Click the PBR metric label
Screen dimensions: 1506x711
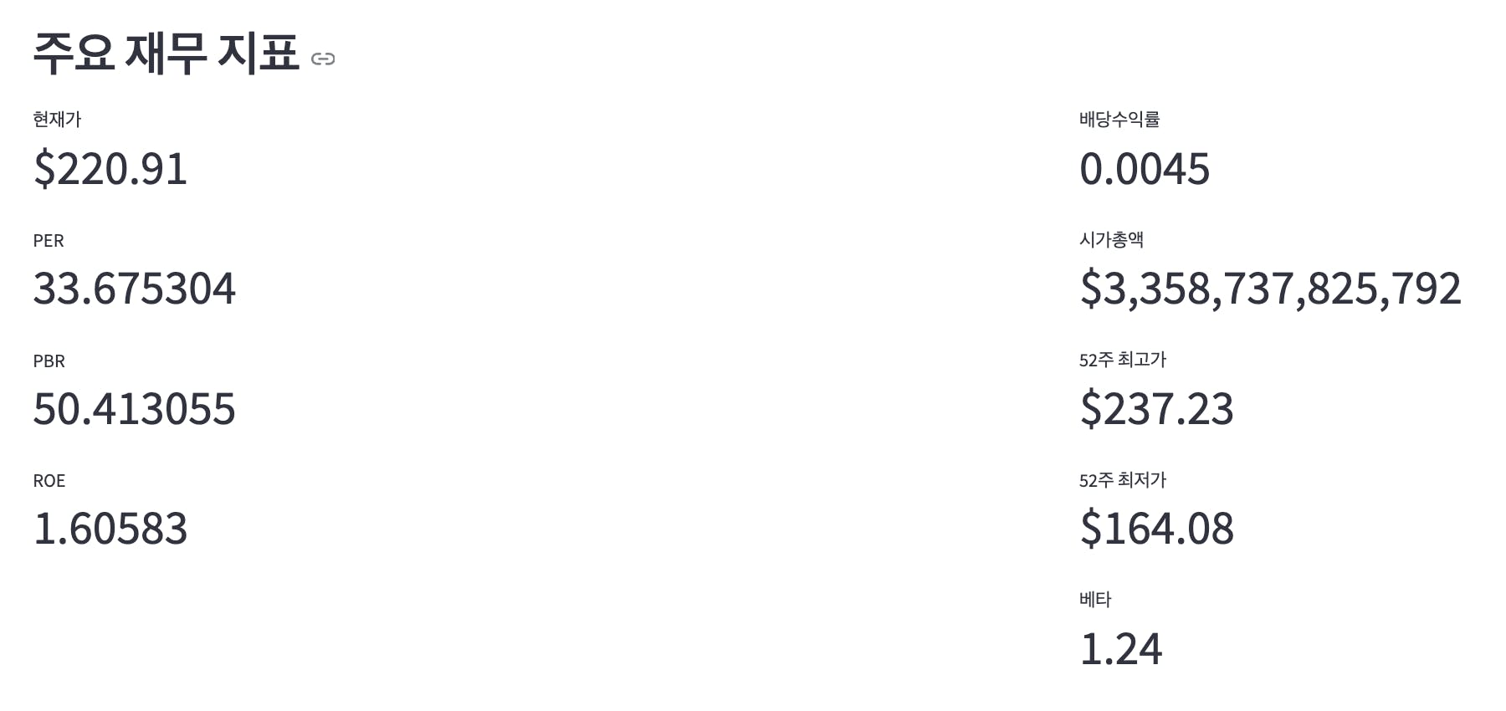[49, 361]
